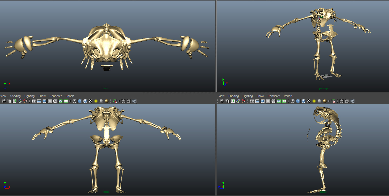The image size is (389, 196).
Task: Click Image Plane icon in front panel toolbar
Action: coord(20,101)
